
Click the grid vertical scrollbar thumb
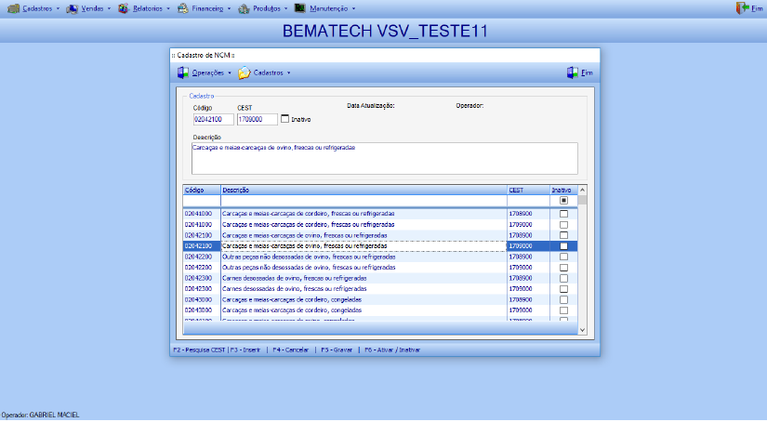[x=582, y=200]
